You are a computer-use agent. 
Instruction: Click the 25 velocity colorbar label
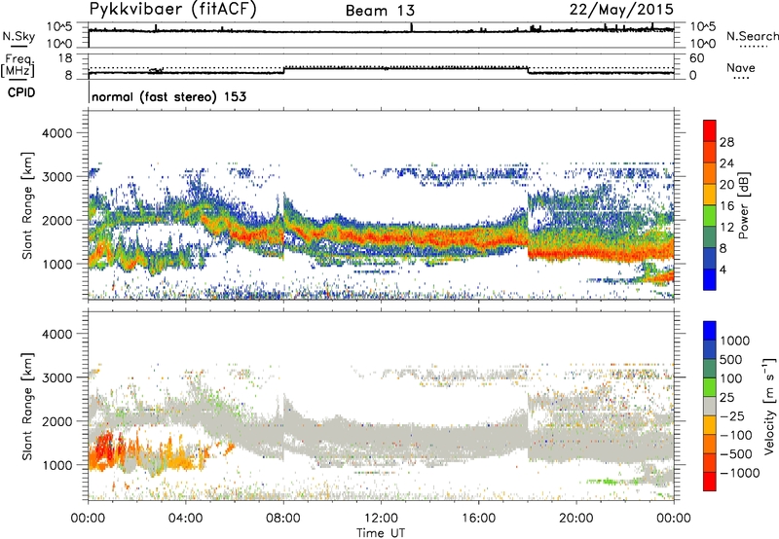726,397
